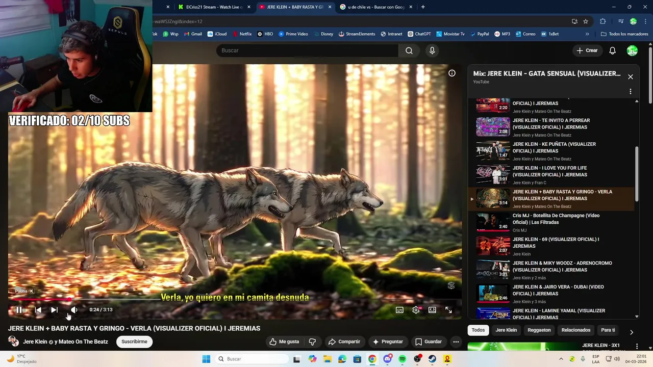The height and width of the screenshot is (367, 653).
Task: Expand hidden bookmarks chevron
Action: [x=587, y=34]
